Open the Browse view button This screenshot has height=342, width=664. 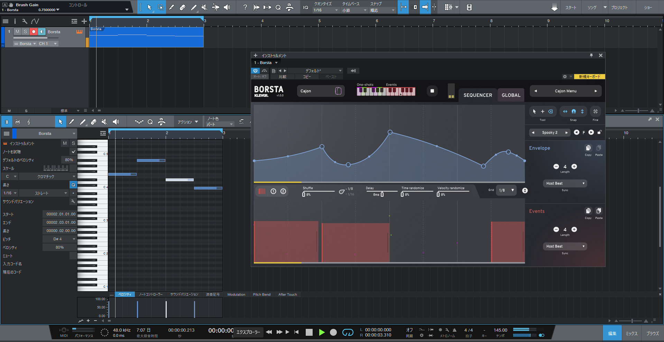[x=653, y=333]
